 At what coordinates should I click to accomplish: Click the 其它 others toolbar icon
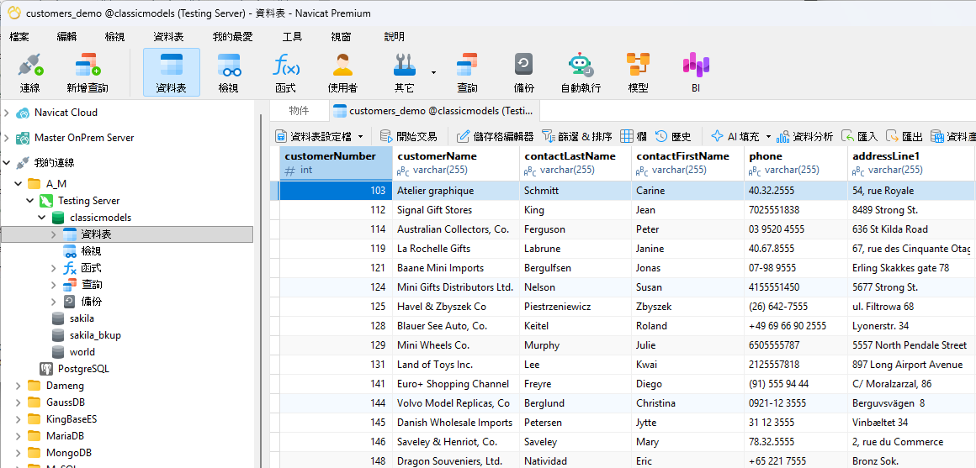[x=405, y=72]
